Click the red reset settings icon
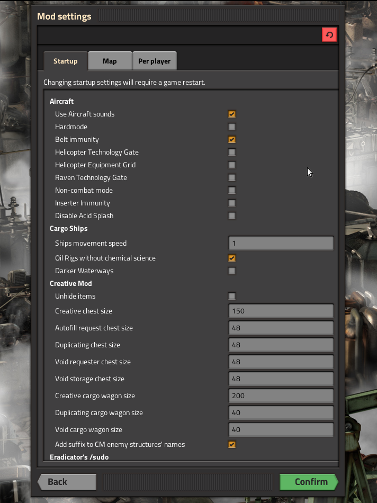The height and width of the screenshot is (503, 377). pyautogui.click(x=329, y=34)
